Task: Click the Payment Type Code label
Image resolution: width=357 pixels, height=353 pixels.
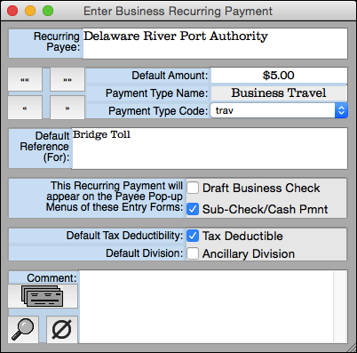Action: [x=158, y=111]
